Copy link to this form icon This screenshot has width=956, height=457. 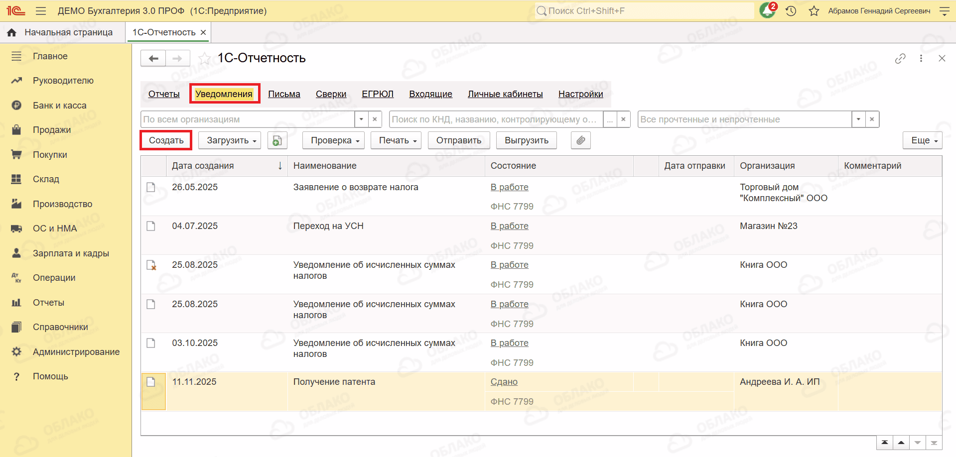point(900,59)
